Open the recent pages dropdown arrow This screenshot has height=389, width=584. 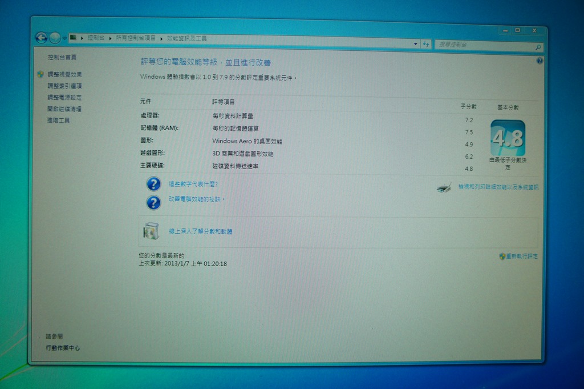point(64,38)
